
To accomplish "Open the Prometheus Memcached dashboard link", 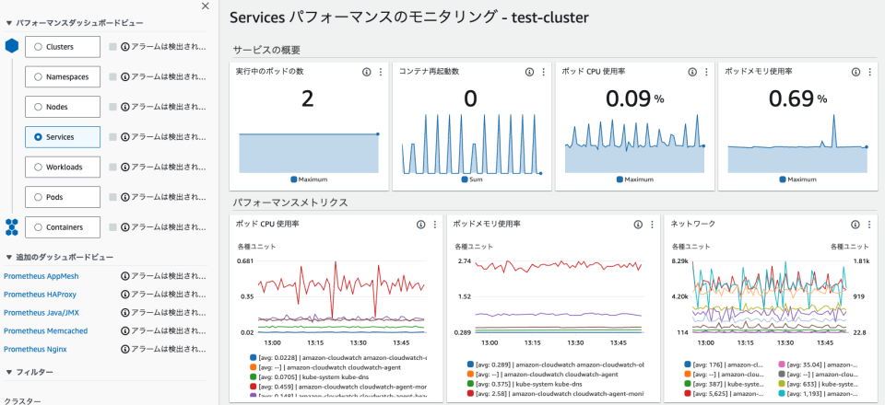I will [x=46, y=330].
